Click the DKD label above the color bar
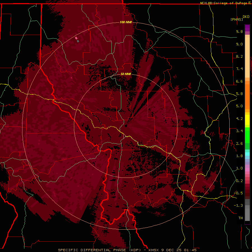 [x=246, y=17]
